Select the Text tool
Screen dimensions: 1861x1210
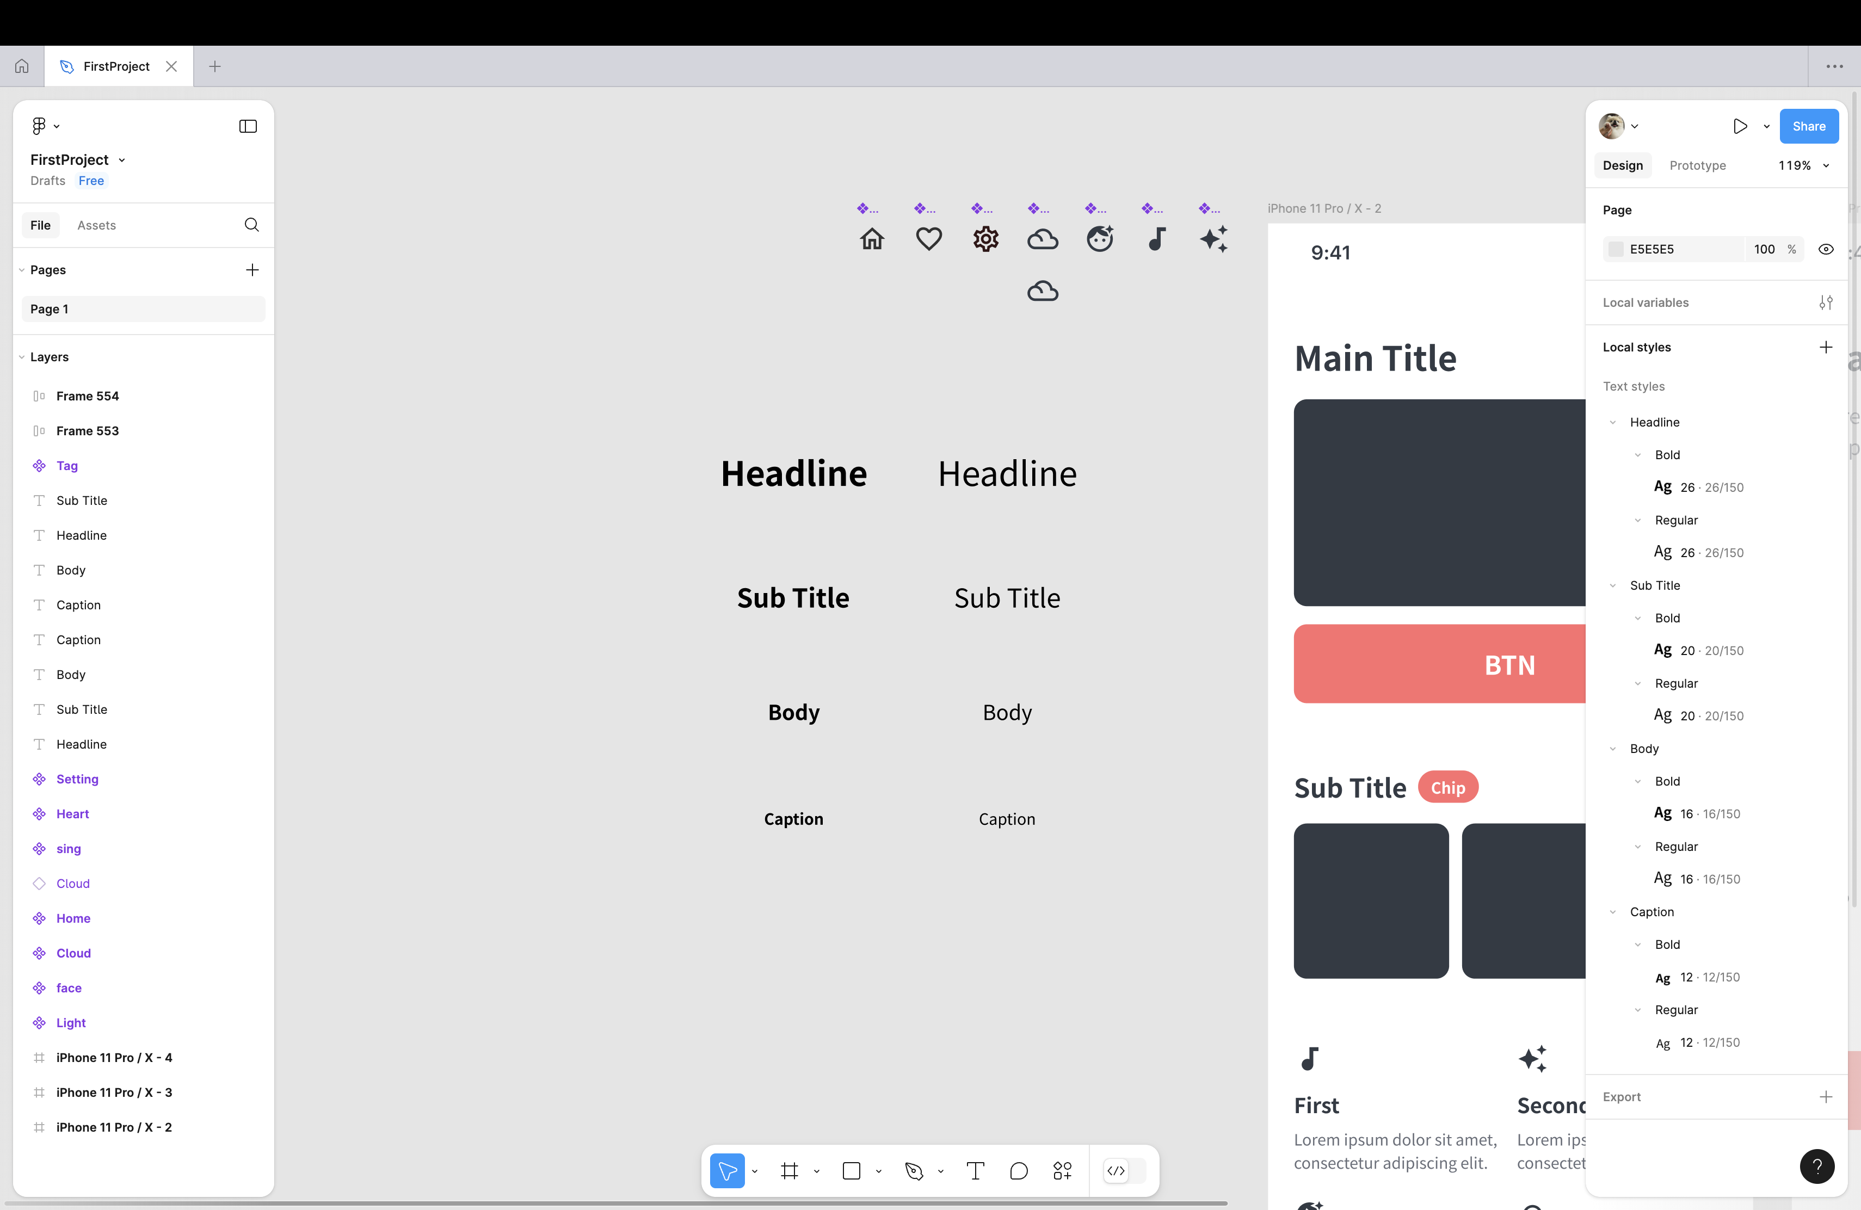(x=975, y=1170)
